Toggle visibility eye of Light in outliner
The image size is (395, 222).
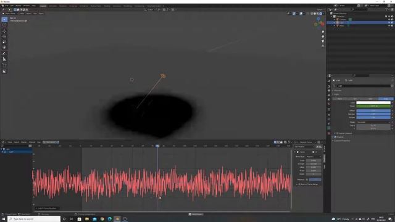[389, 23]
